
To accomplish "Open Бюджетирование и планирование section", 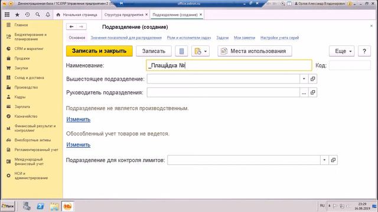I will [31, 37].
